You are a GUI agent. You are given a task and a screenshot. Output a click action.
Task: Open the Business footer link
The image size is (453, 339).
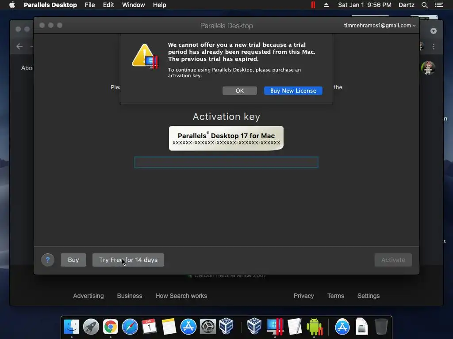click(130, 296)
